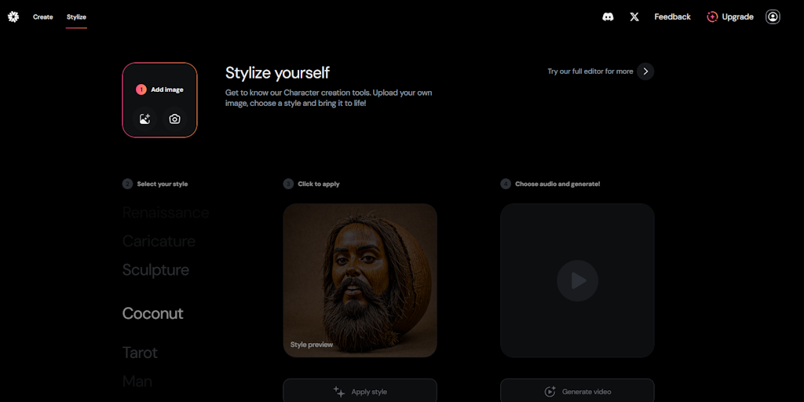This screenshot has width=804, height=402.
Task: Click the coconut Style preview thumbnail
Action: click(360, 280)
